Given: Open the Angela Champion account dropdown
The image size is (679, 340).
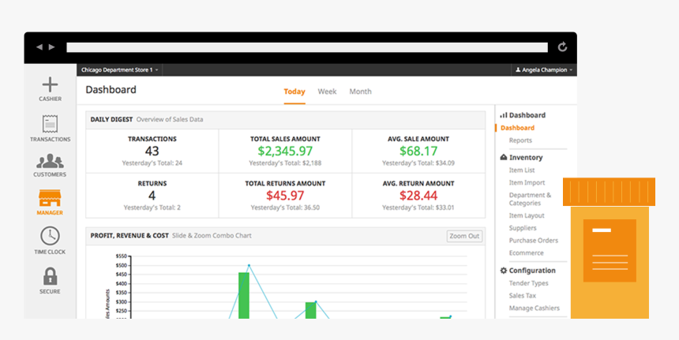Looking at the screenshot, I should 544,69.
